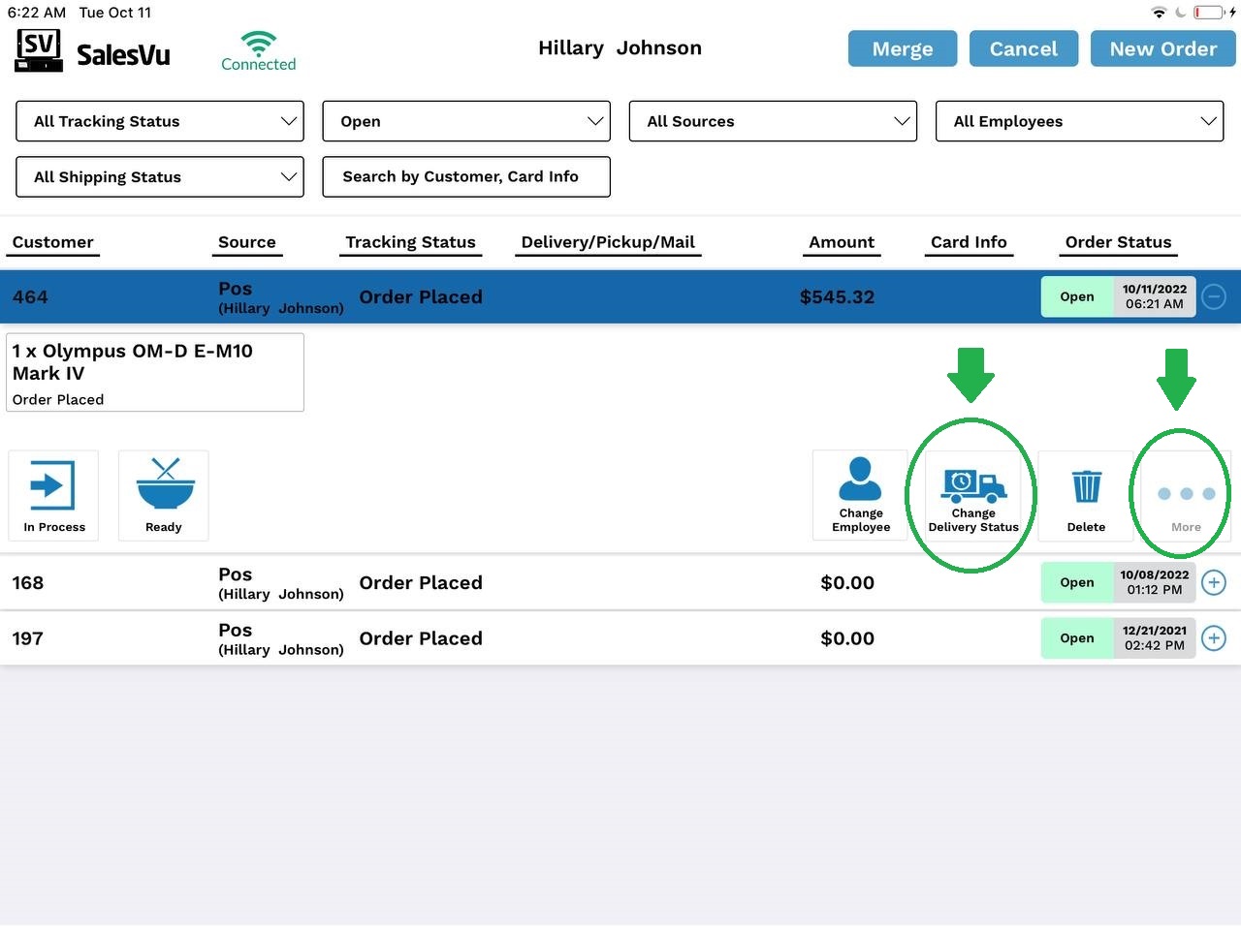Delete the selected order with trash icon
1241x930 pixels.
point(1086,495)
